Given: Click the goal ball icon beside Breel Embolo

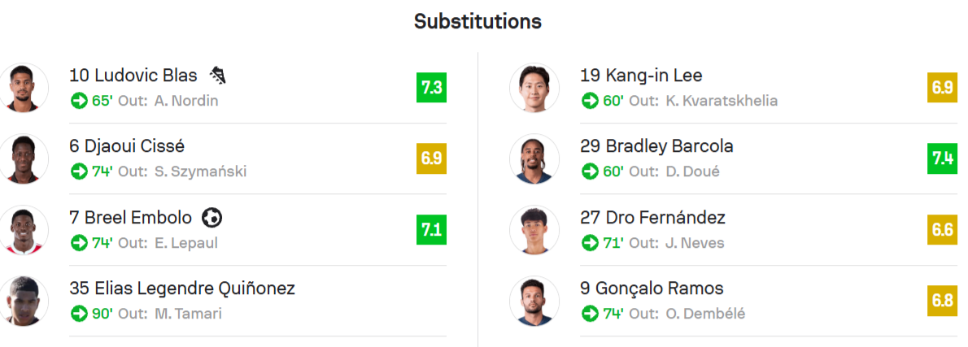Looking at the screenshot, I should pos(211,218).
